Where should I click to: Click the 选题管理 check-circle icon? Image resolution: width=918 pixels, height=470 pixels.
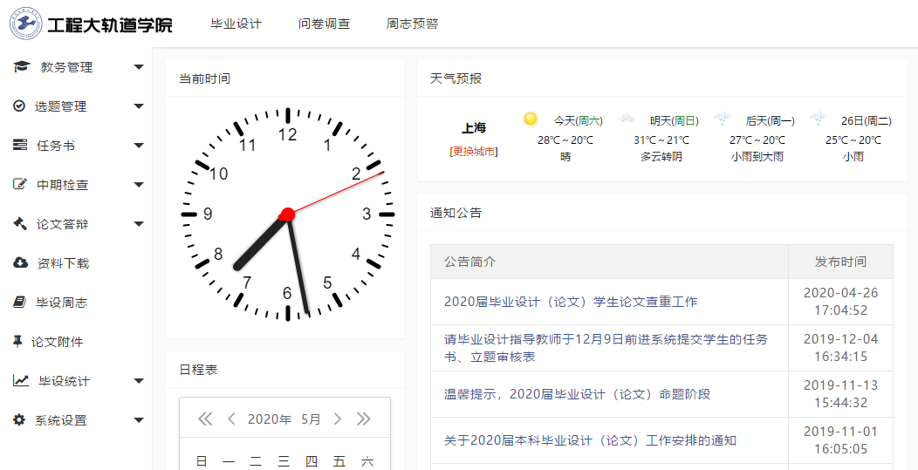tap(19, 106)
